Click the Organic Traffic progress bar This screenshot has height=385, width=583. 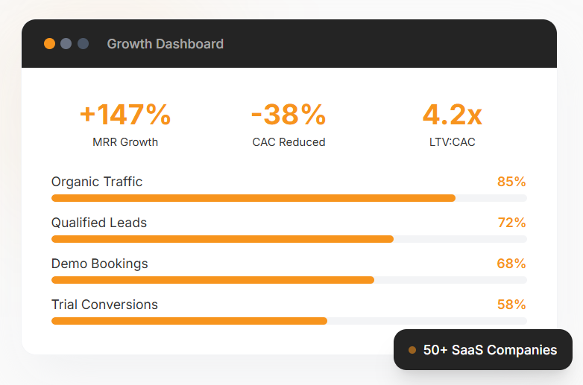point(289,198)
